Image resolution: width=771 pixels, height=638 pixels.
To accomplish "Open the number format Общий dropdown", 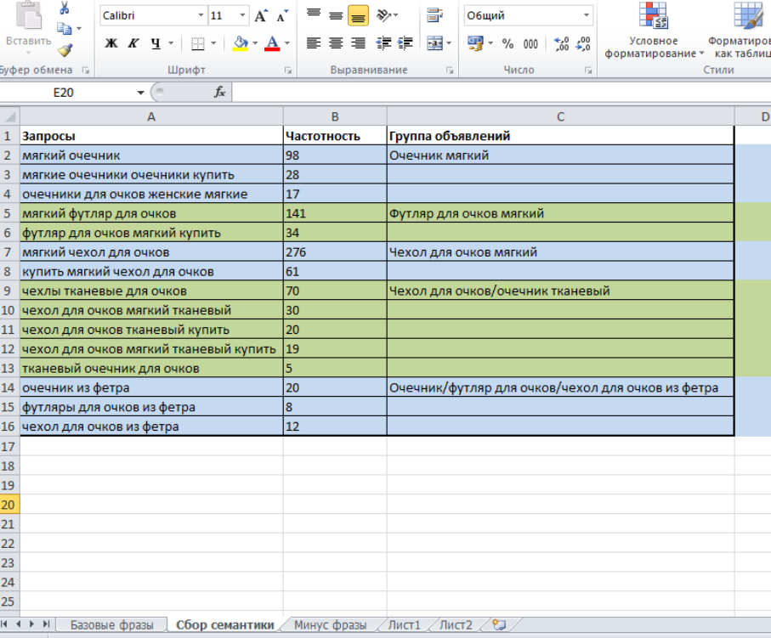I will 587,16.
